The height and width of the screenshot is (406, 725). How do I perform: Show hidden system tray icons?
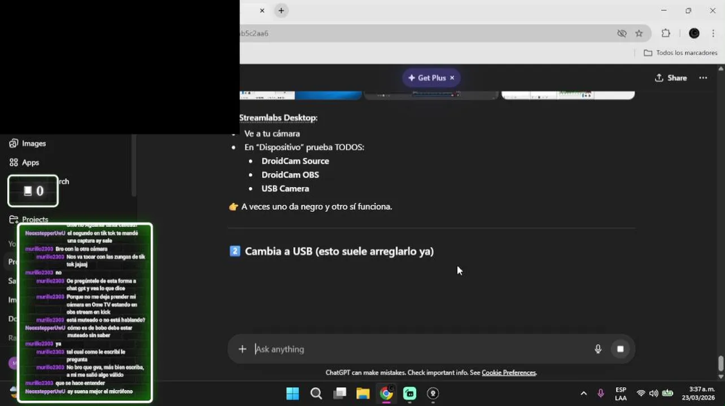coord(583,394)
